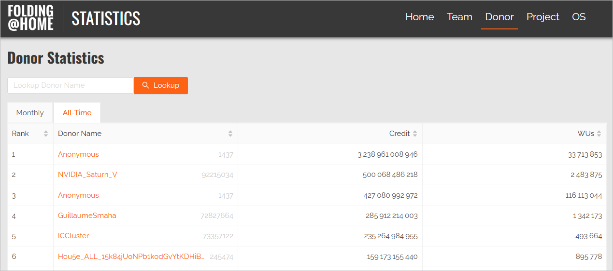Open NVIDIA_Saturn_V donor profile

[87, 175]
